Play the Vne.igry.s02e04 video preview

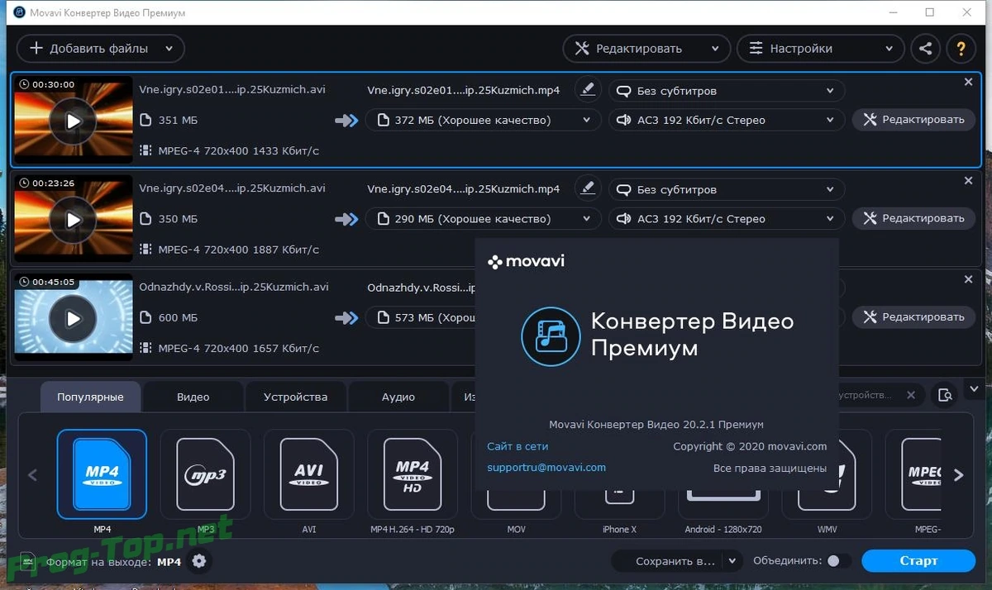point(74,219)
